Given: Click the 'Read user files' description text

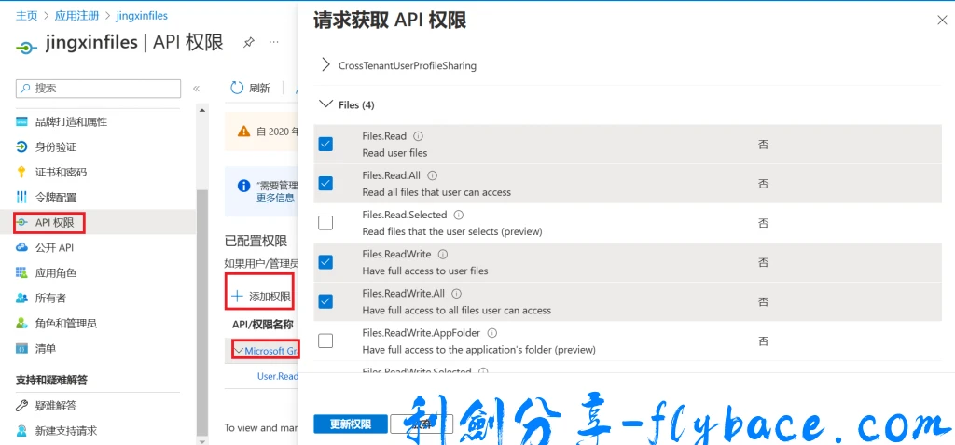Looking at the screenshot, I should coord(394,152).
